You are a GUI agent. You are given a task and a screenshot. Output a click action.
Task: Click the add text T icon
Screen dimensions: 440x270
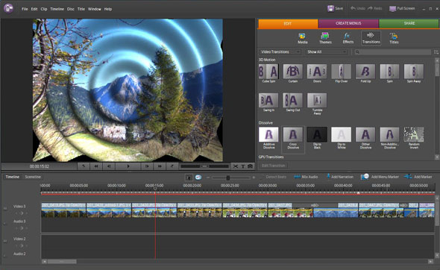(243, 166)
